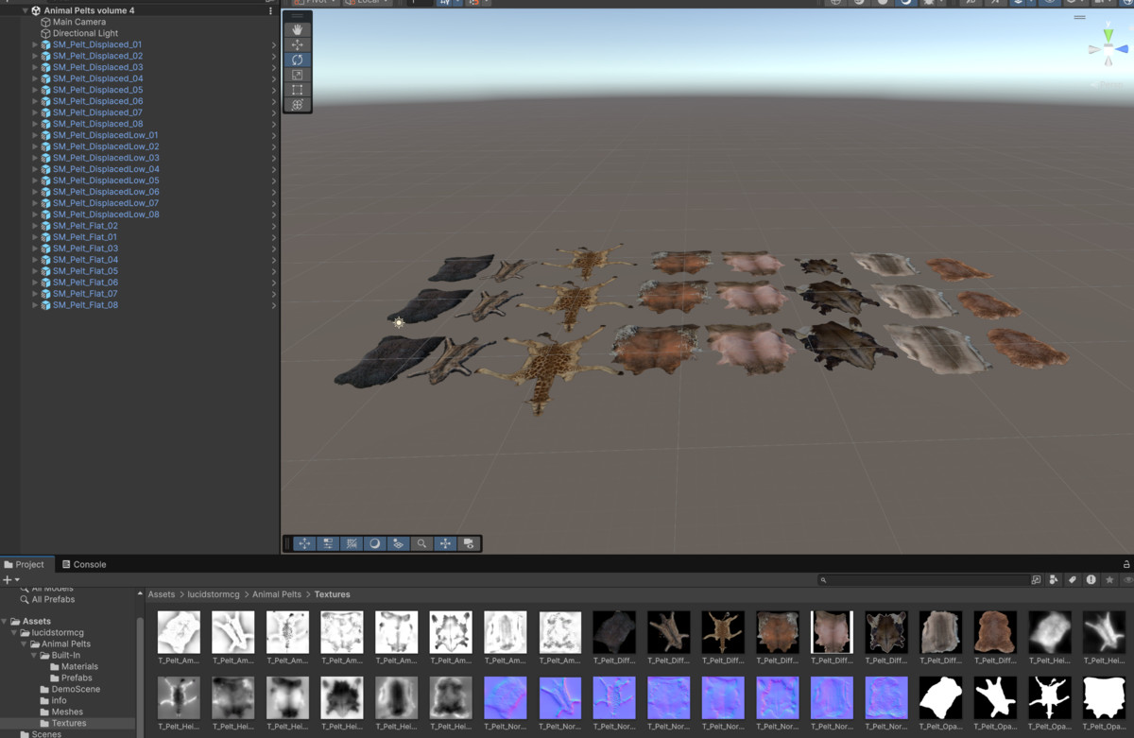Toggle the camera overlay button in overlay bar
Screen dimensions: 1134x738
pos(469,543)
